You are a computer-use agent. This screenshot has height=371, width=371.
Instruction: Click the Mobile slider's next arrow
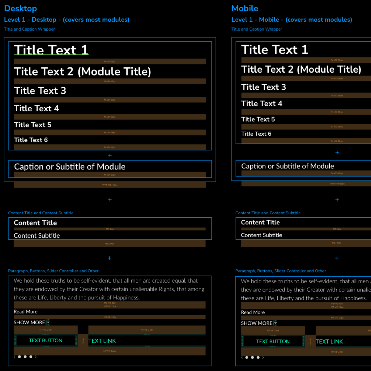(263, 357)
